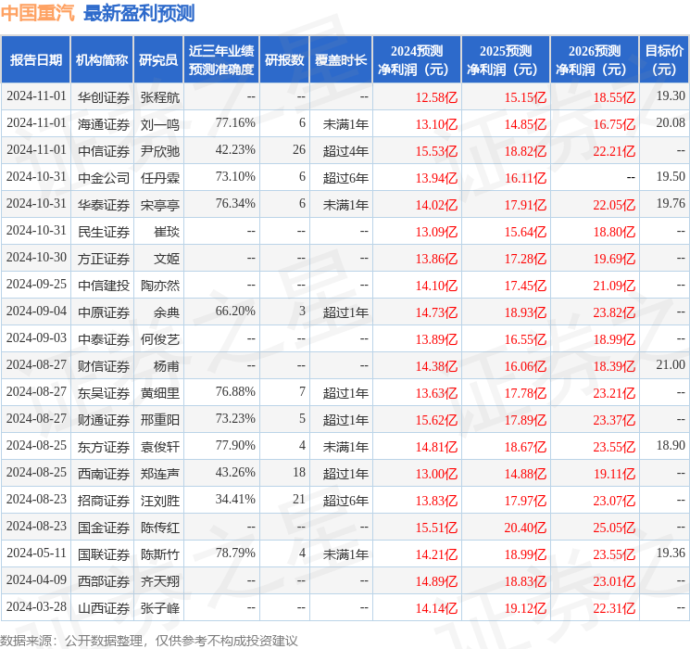Click researcher name 袁俊轩
The height and width of the screenshot is (649, 690).
(x=160, y=447)
